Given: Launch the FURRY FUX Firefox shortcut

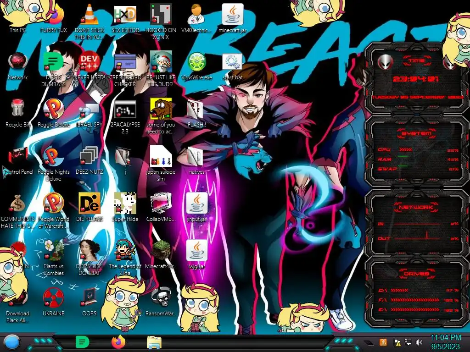Looking at the screenshot, I should pos(53,18).
